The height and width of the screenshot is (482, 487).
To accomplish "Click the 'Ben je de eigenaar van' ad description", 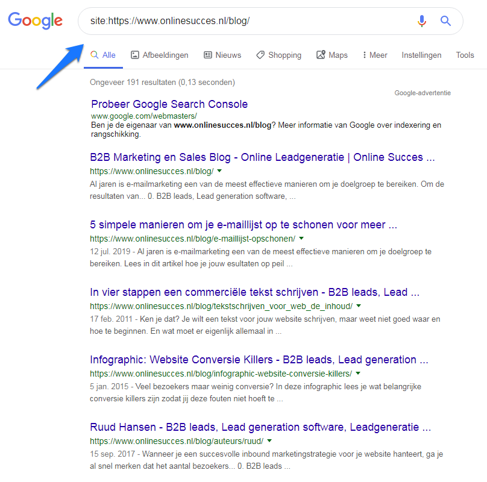I will 266,130.
